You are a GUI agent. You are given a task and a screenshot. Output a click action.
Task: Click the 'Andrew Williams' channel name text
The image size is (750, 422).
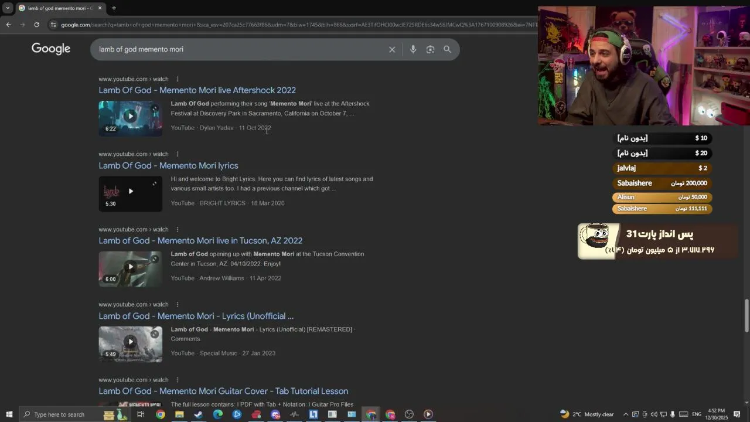(221, 278)
